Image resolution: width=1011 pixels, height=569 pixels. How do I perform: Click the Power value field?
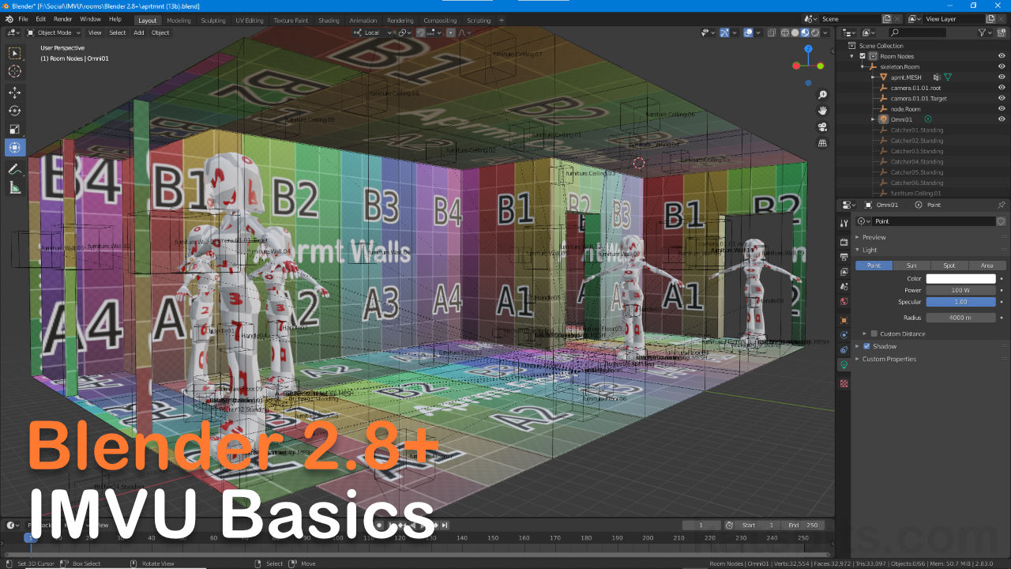(960, 290)
